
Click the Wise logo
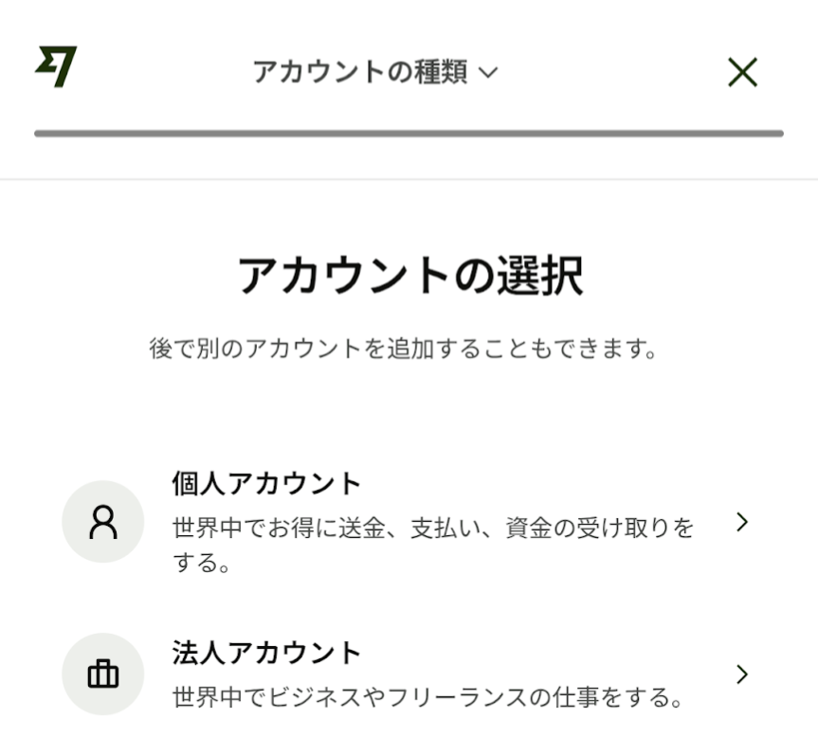point(56,67)
